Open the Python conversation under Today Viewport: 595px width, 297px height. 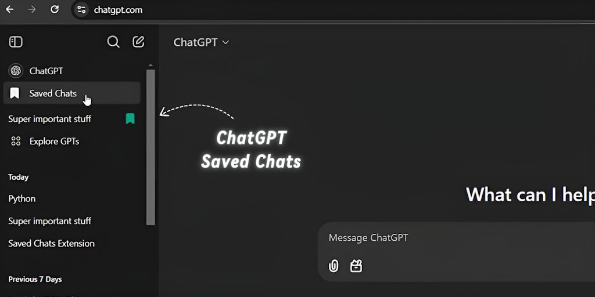pos(22,199)
